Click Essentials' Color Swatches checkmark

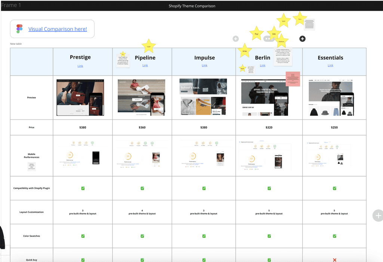334,236
